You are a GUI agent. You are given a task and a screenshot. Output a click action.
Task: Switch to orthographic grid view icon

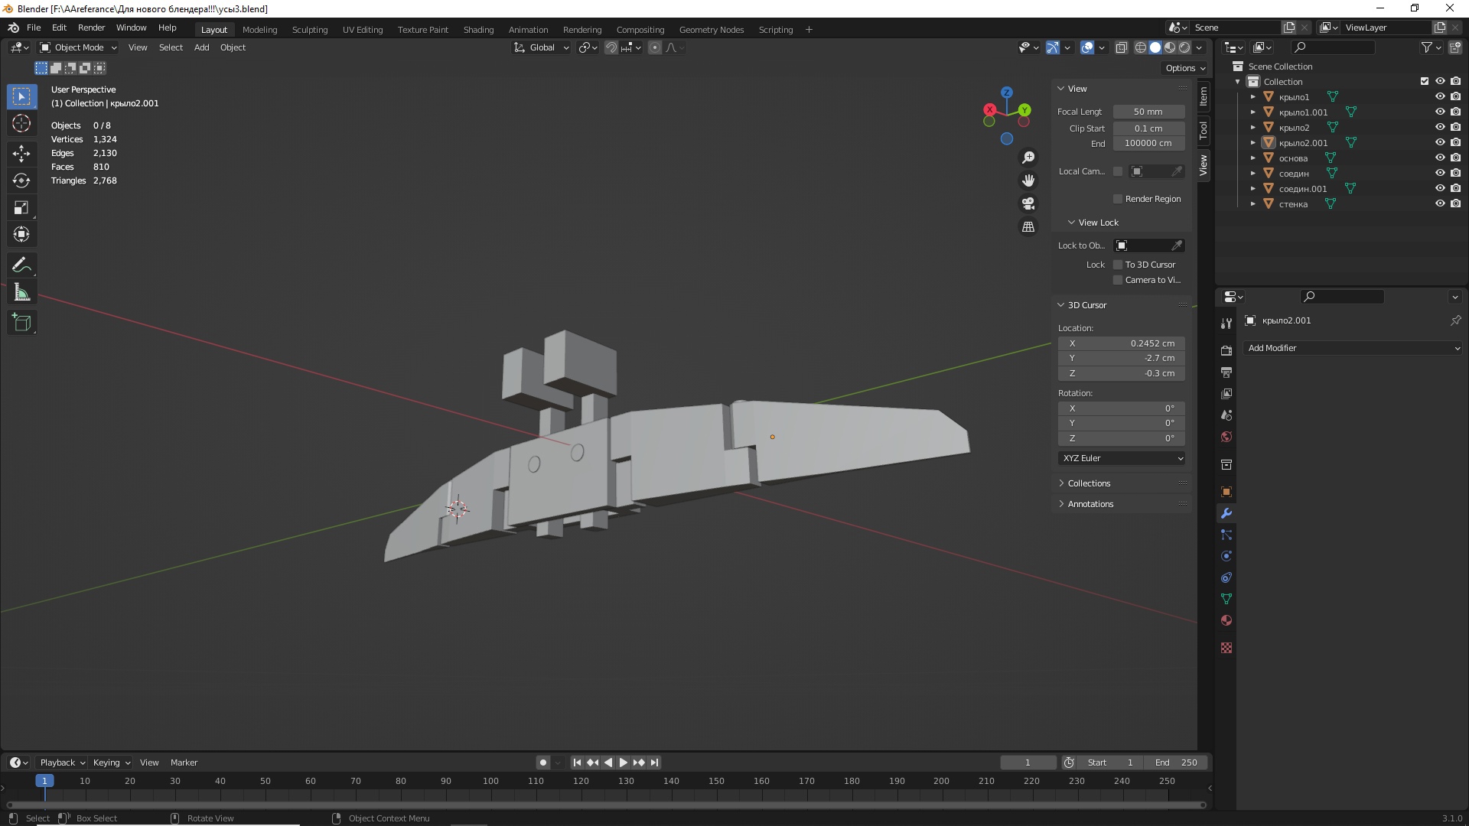point(1028,227)
